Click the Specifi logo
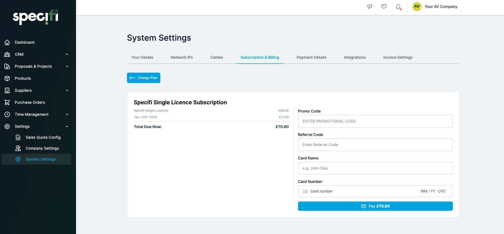Viewport: 504px width, 234px height. tap(36, 17)
